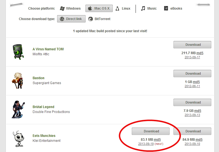Open the Eets Munchies title link
The image size is (219, 152).
pos(44,136)
